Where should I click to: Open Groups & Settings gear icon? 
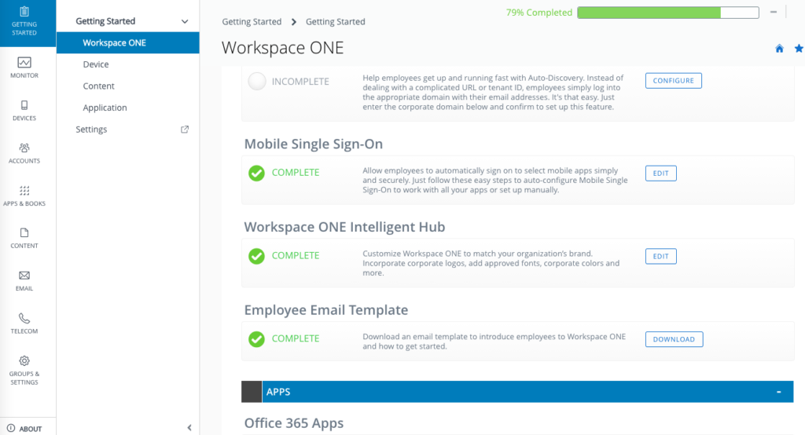coord(24,361)
